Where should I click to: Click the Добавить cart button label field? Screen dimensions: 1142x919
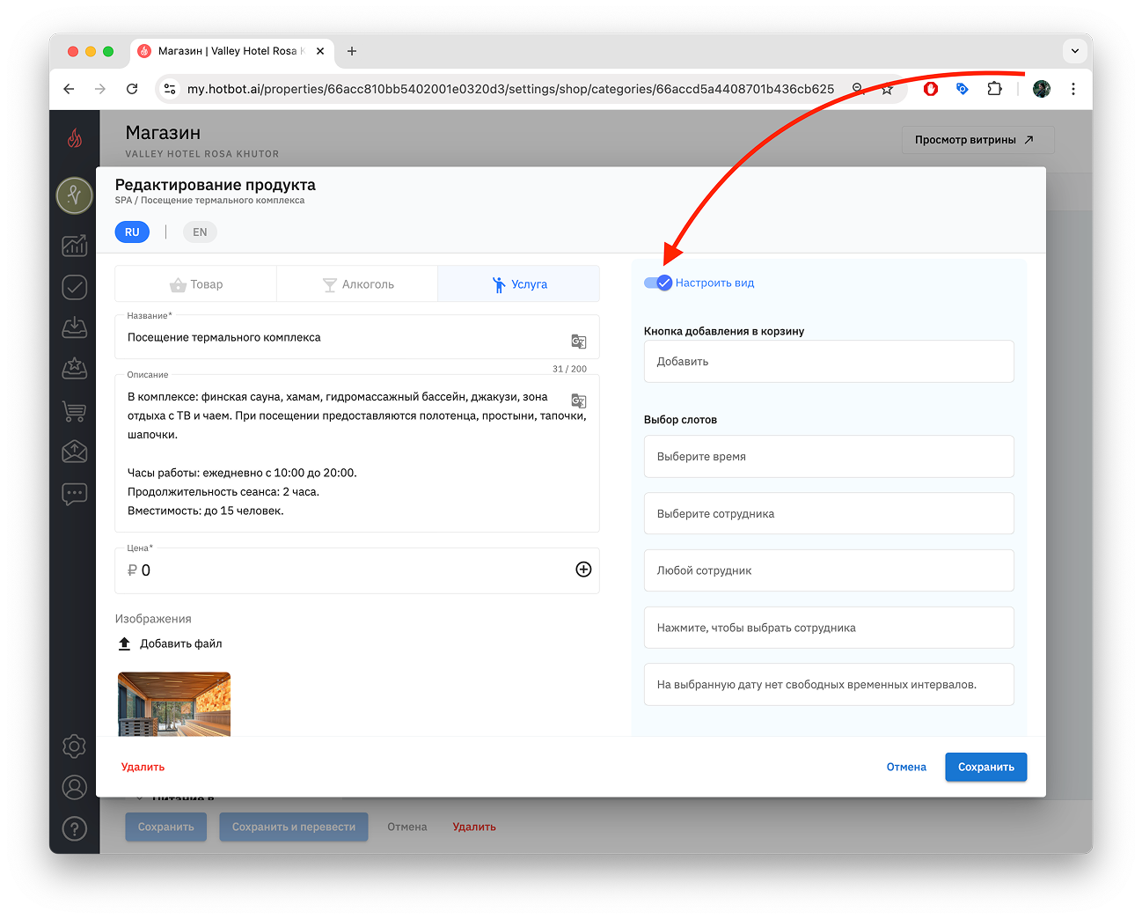(829, 362)
